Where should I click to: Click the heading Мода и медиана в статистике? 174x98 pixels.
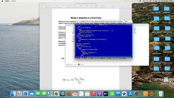click(86, 18)
